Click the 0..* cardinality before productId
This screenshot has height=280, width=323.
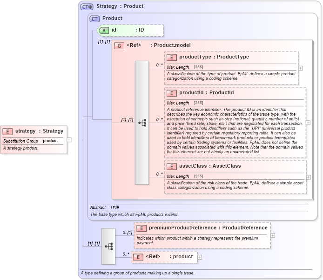pyautogui.click(x=159, y=120)
